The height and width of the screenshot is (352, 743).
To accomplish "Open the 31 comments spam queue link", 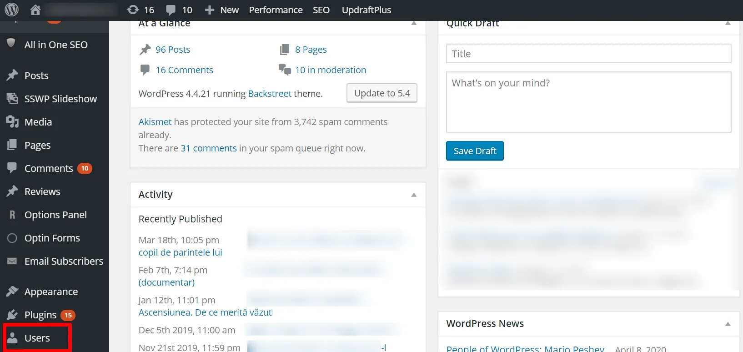I will coord(209,148).
